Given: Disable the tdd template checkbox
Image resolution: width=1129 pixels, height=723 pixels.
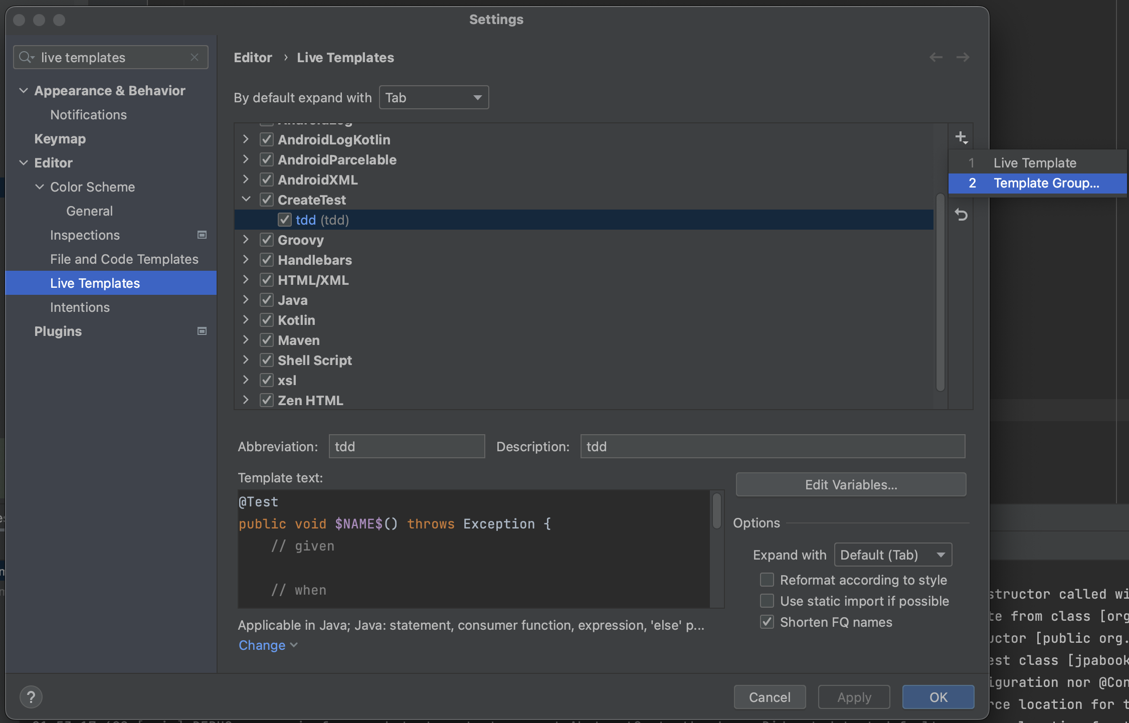Looking at the screenshot, I should point(285,220).
